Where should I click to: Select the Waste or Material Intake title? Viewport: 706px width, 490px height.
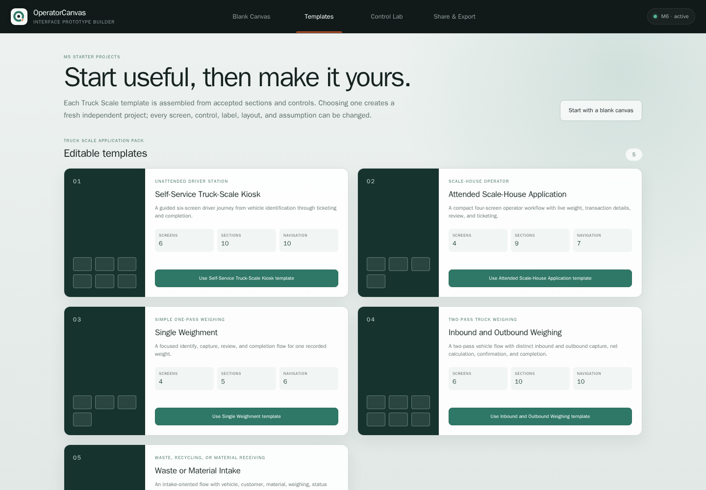click(198, 471)
